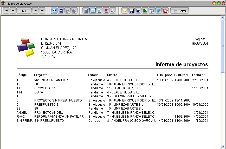Click the Cerrar button

pyautogui.click(x=180, y=11)
